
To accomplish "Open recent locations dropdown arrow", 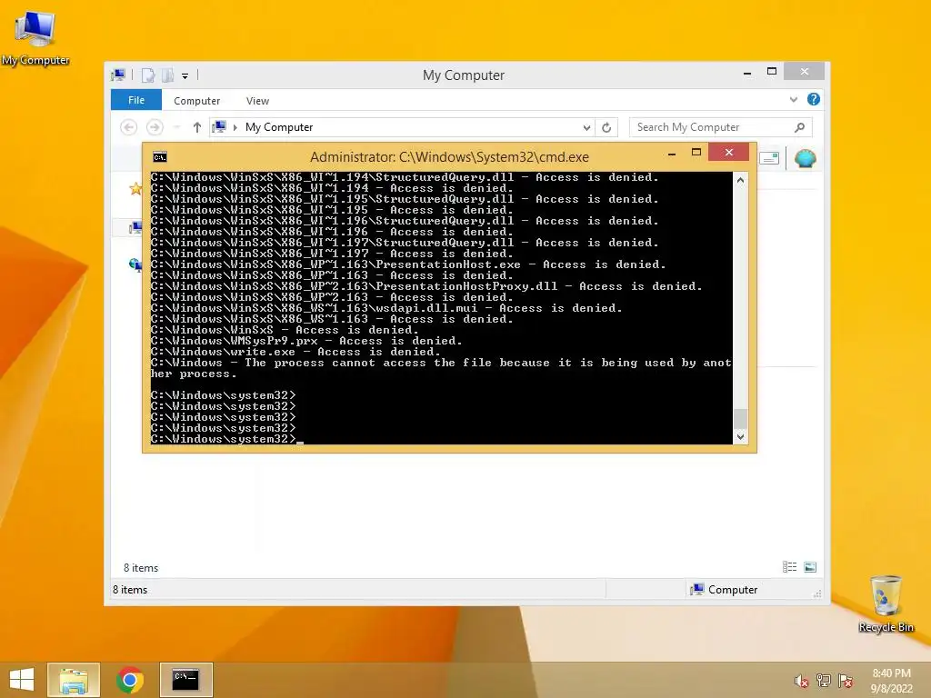I will pyautogui.click(x=177, y=127).
